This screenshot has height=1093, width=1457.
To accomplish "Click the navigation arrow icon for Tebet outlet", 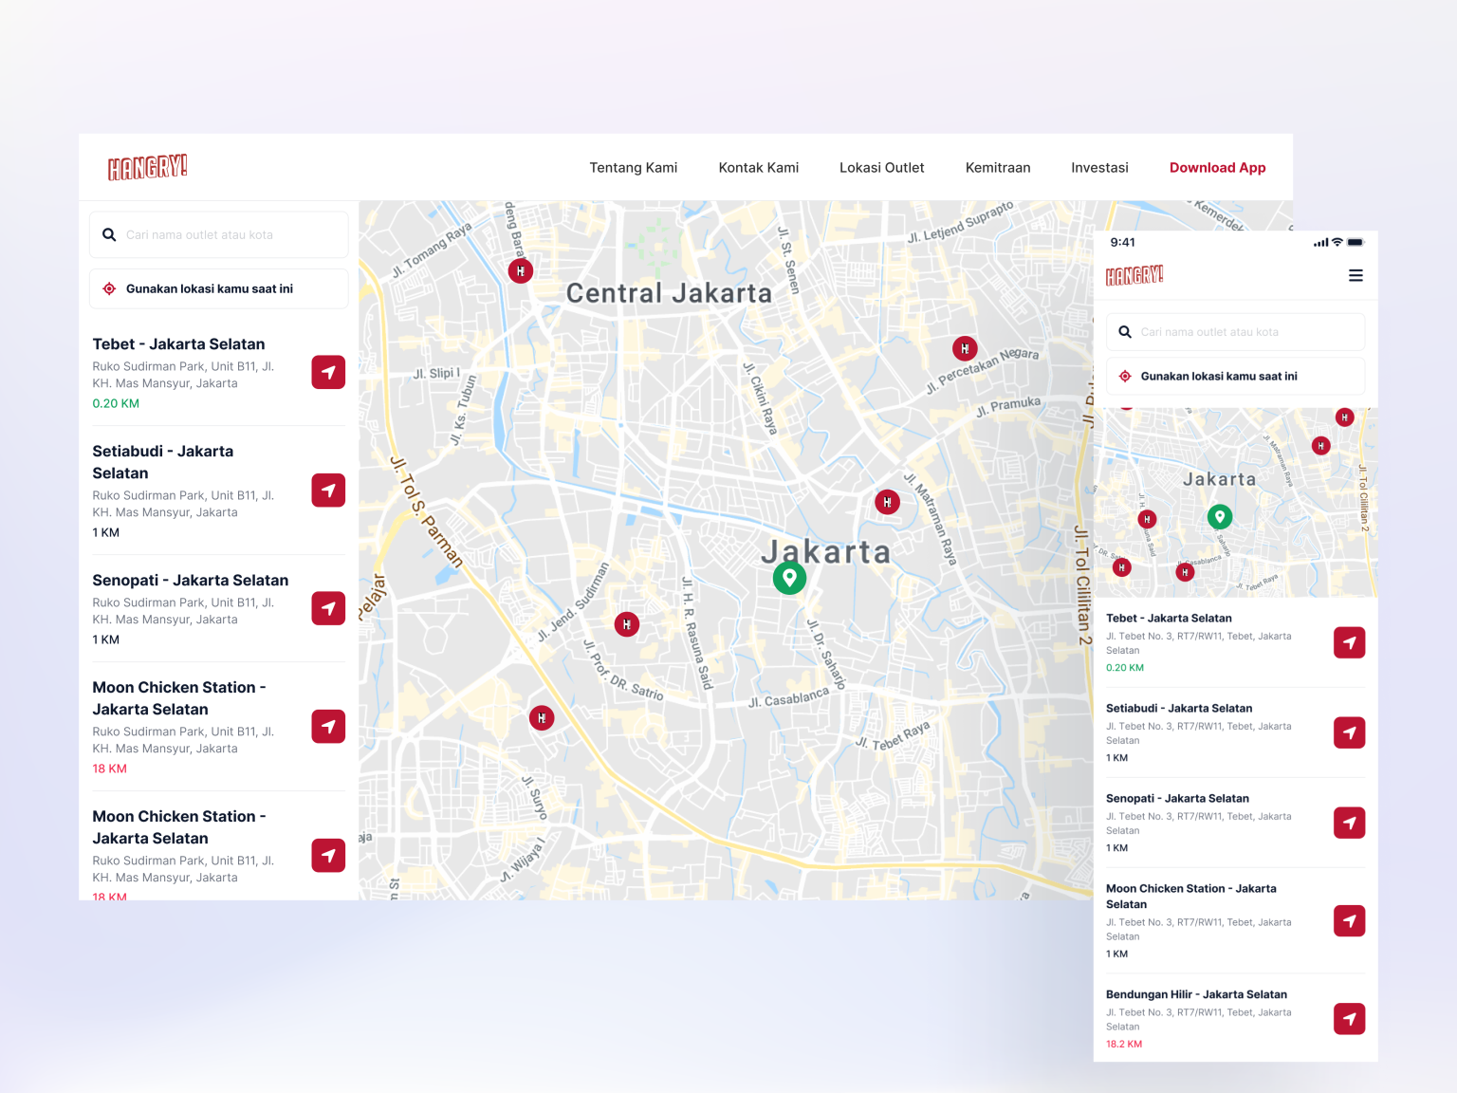I will 327,372.
